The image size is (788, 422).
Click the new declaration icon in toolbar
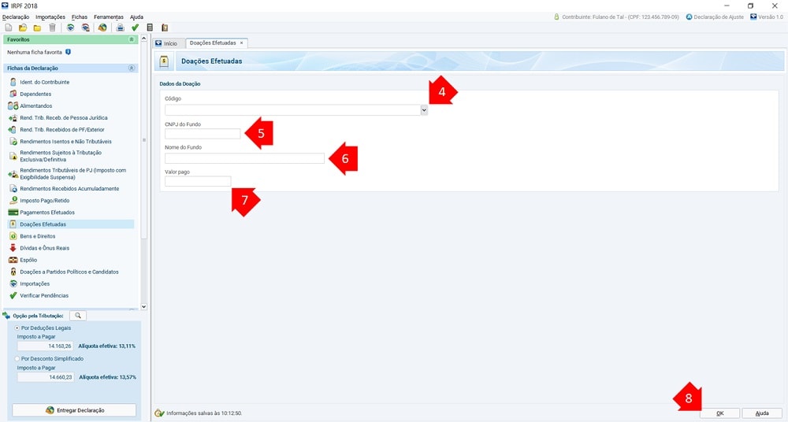click(x=8, y=28)
